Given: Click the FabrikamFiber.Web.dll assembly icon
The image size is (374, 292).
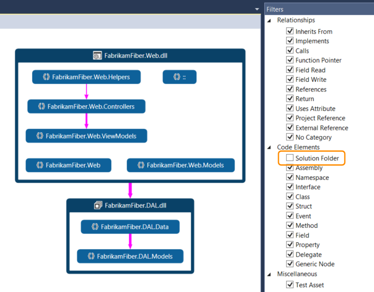Looking at the screenshot, I should pos(97,56).
